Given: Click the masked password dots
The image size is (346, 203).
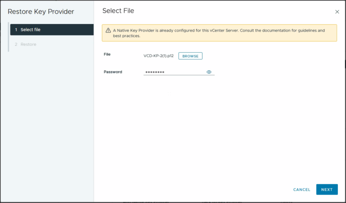Looking at the screenshot, I should tap(155, 72).
